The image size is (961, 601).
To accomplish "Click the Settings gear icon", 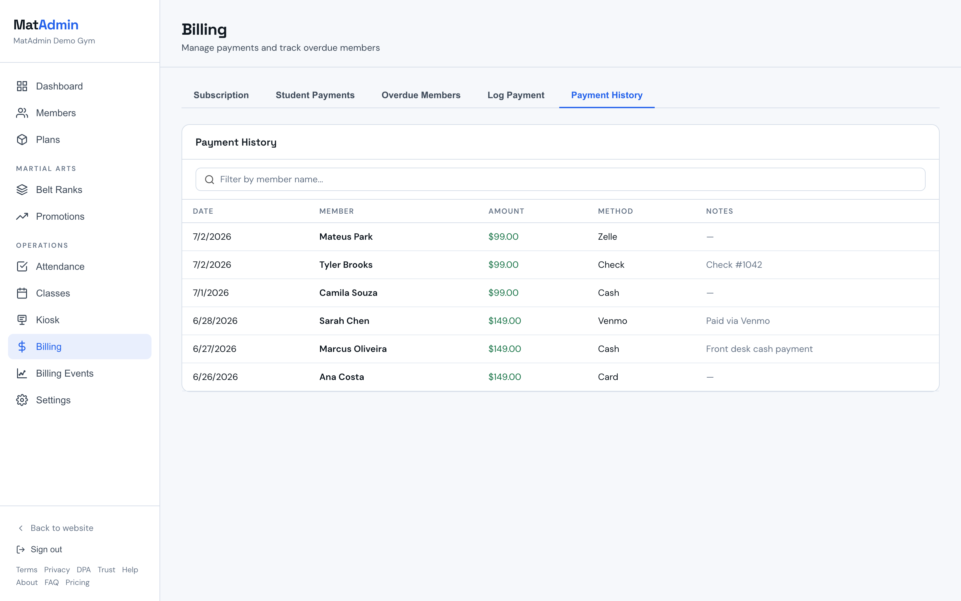I will (x=22, y=400).
